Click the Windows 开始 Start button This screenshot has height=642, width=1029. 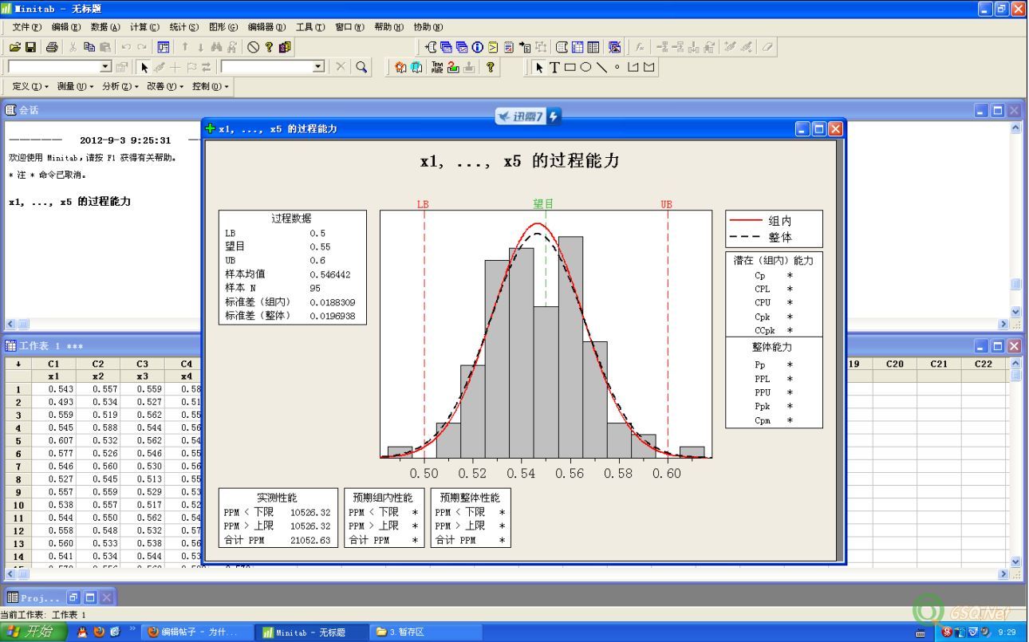coord(34,632)
